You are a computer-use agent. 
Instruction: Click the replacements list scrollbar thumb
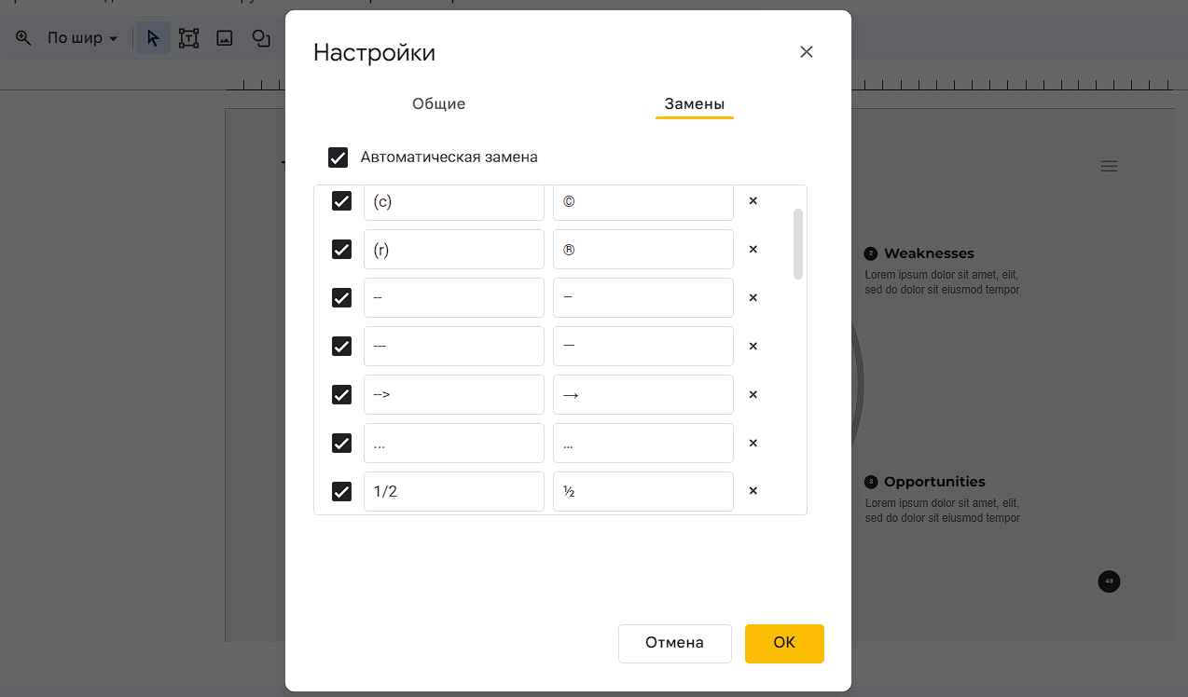click(798, 243)
